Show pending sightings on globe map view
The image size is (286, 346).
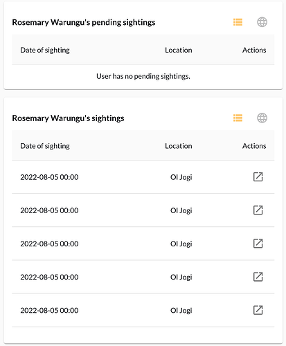(x=262, y=22)
